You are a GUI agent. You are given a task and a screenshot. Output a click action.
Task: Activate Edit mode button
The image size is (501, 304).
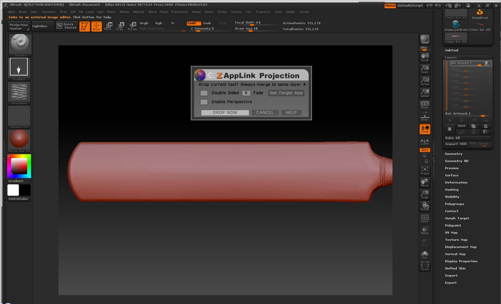click(84, 26)
